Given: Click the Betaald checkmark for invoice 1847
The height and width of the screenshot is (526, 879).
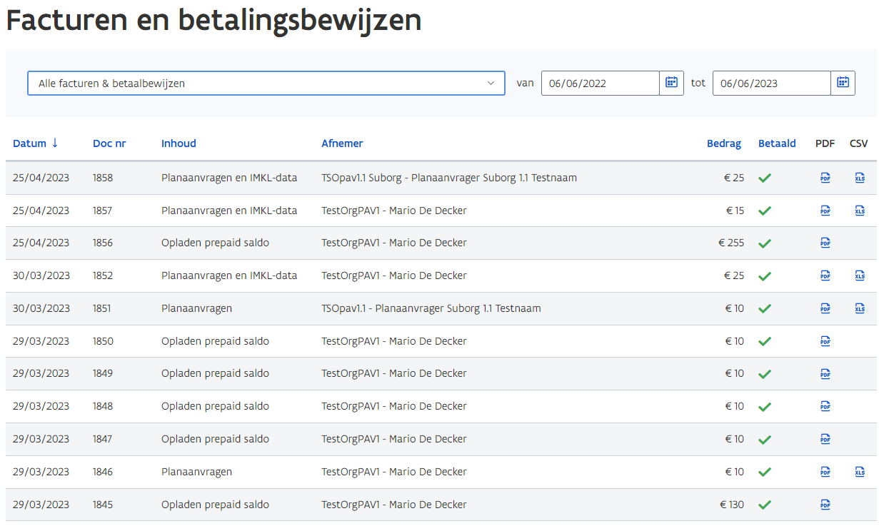Looking at the screenshot, I should click(x=765, y=439).
